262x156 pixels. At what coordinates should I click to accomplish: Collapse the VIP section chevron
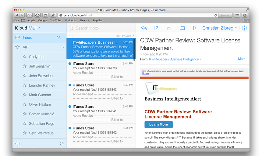(x=64, y=47)
